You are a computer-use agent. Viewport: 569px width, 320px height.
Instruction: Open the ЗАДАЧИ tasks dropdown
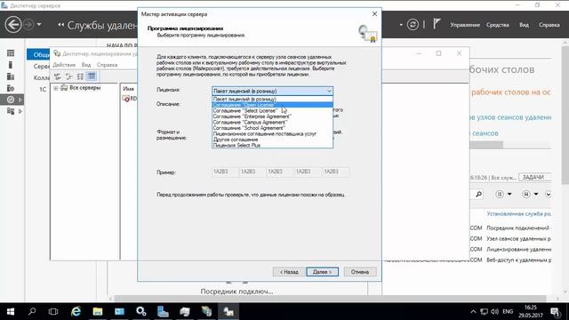(534, 177)
